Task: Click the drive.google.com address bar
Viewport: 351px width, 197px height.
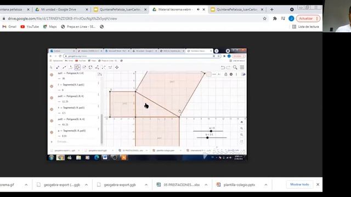Action: pyautogui.click(x=132, y=19)
